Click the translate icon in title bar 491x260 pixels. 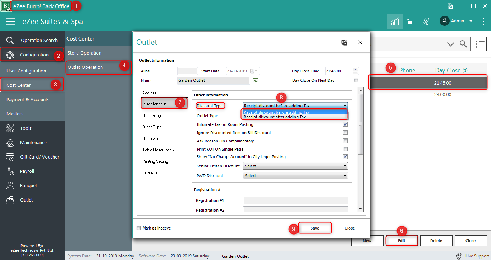[x=450, y=6]
